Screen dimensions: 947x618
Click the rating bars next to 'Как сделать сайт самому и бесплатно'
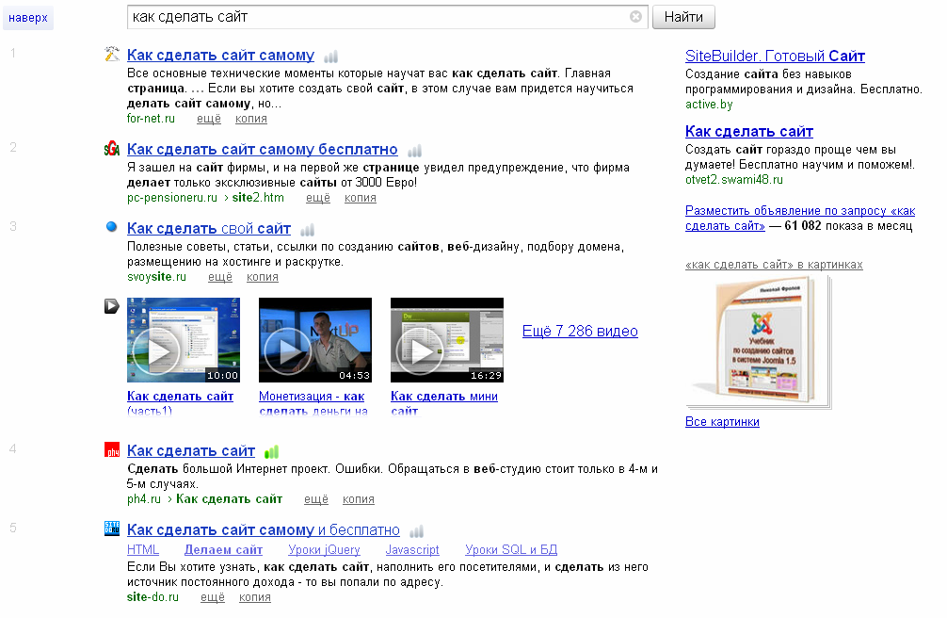pyautogui.click(x=416, y=531)
